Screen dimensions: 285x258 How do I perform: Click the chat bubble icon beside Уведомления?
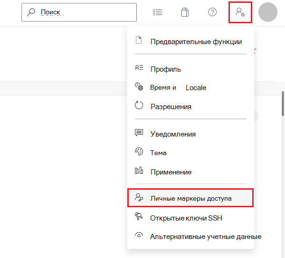tap(139, 133)
